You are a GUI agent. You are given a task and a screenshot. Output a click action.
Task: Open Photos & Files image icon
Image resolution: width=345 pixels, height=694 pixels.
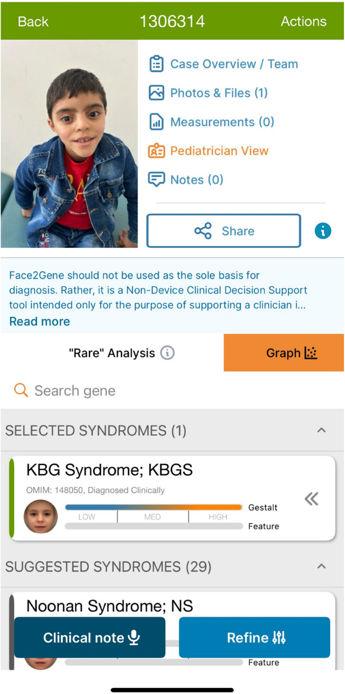(x=156, y=93)
